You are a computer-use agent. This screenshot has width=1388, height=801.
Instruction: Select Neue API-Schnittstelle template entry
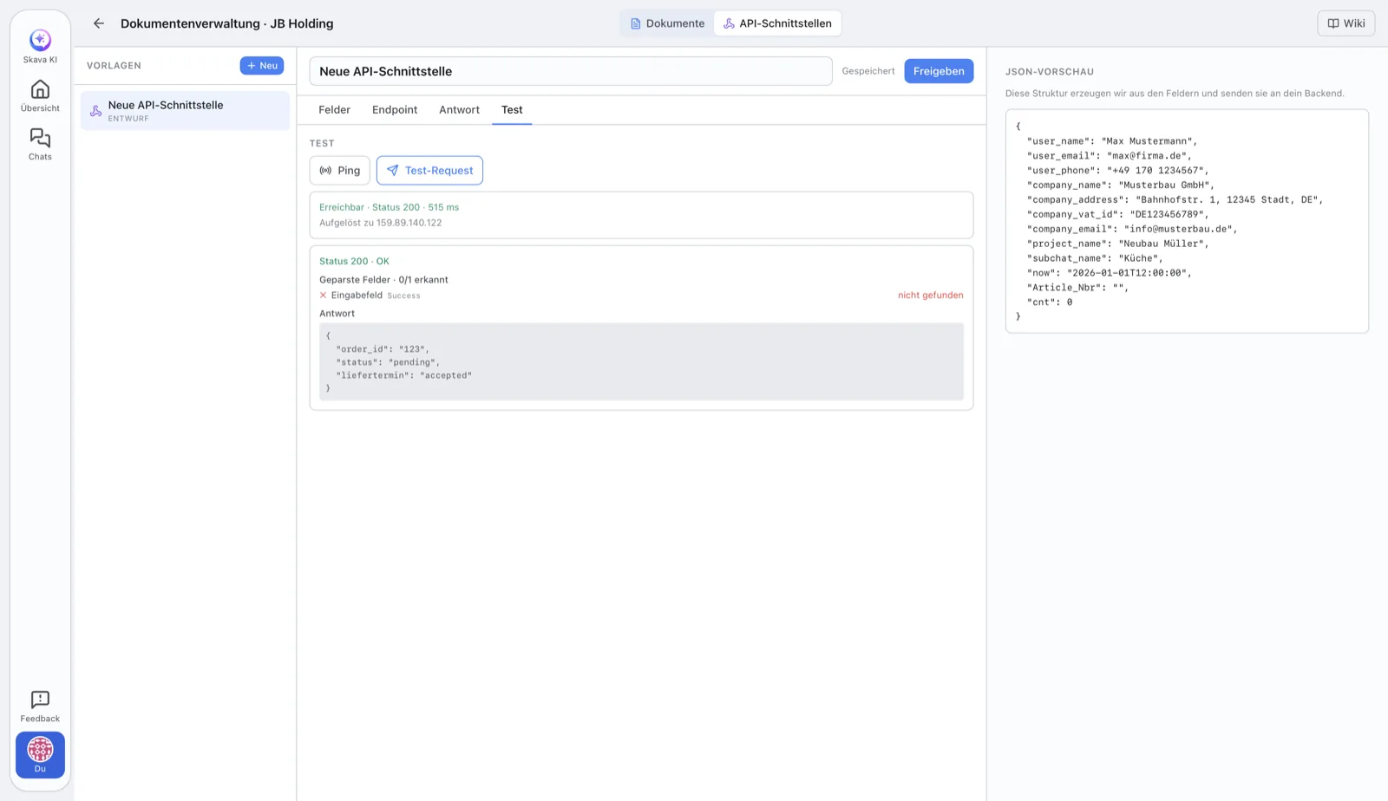[x=186, y=111]
